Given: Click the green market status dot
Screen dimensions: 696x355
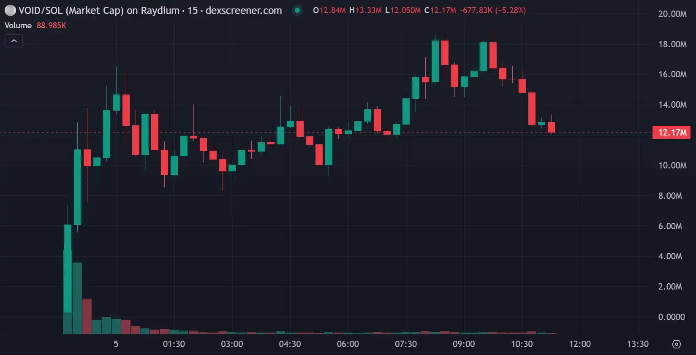Looking at the screenshot, I should point(297,10).
